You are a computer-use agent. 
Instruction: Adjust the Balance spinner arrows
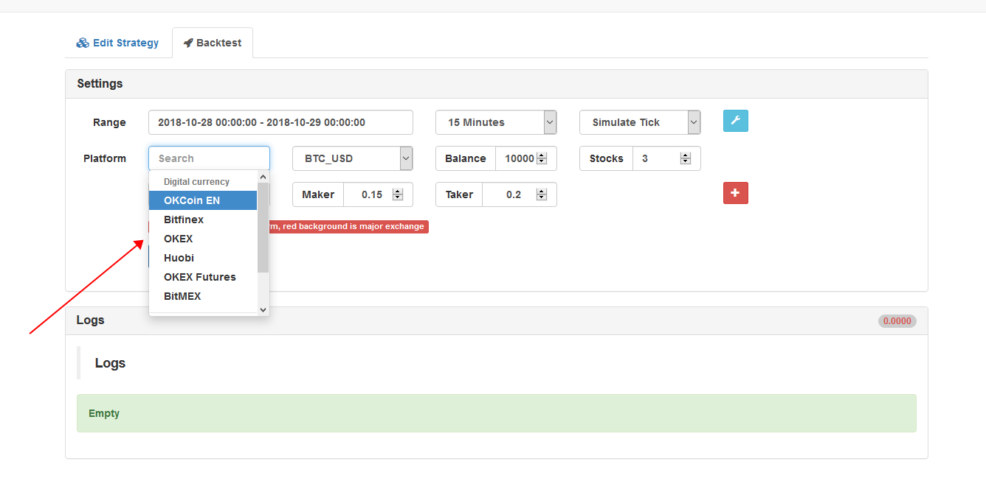pyautogui.click(x=542, y=158)
